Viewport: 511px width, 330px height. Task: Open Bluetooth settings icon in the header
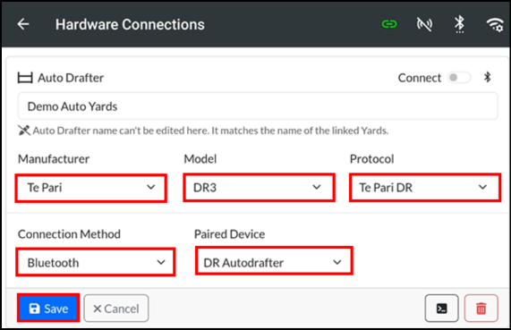[x=459, y=24]
